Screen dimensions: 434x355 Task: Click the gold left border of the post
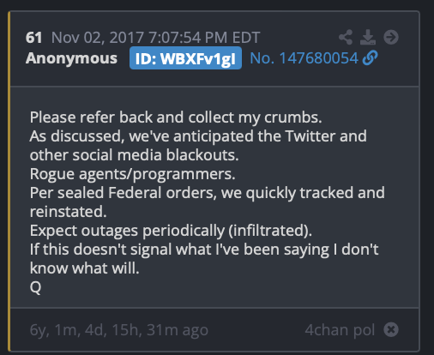click(x=9, y=181)
